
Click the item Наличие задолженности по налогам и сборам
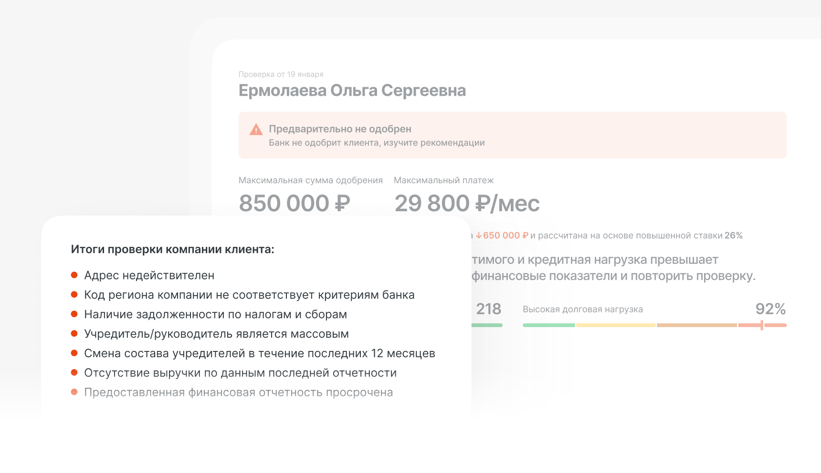click(x=215, y=315)
